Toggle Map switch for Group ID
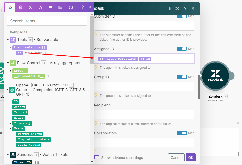The image size is (242, 165). pyautogui.click(x=182, y=77)
